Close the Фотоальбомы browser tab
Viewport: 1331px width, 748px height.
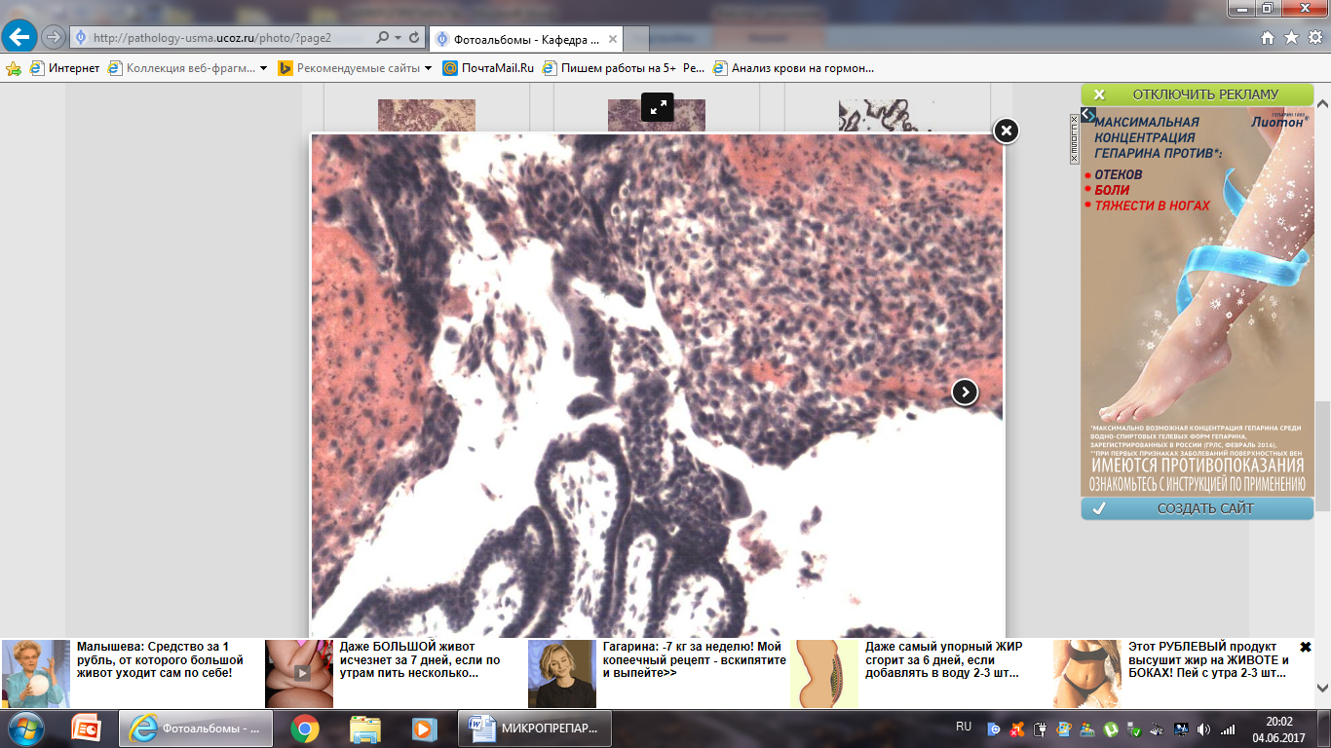point(613,40)
